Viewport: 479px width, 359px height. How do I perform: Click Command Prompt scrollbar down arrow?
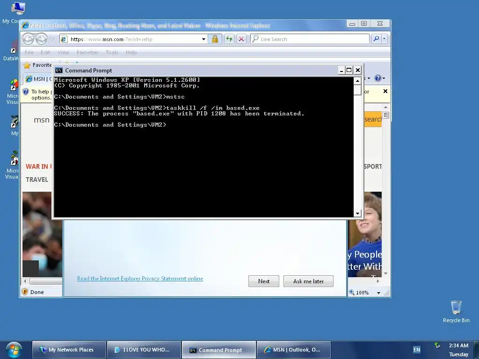tap(357, 213)
